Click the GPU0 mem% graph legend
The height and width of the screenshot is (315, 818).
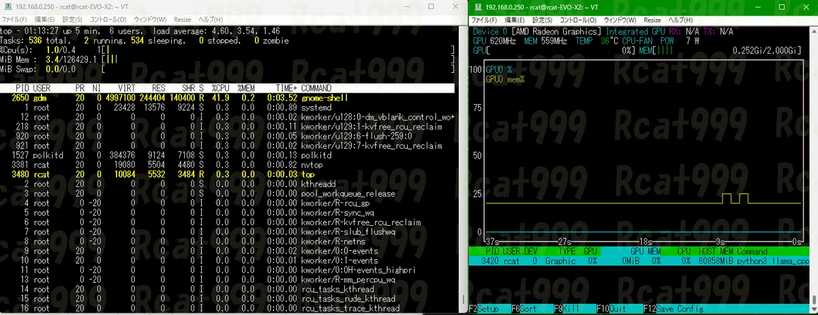505,79
